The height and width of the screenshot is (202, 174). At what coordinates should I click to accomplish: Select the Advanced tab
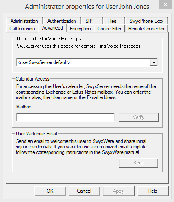[52, 28]
